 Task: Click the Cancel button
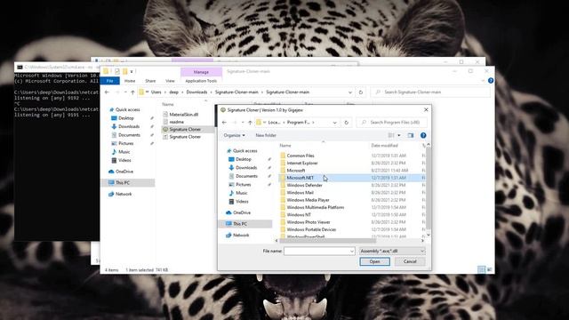pos(410,261)
